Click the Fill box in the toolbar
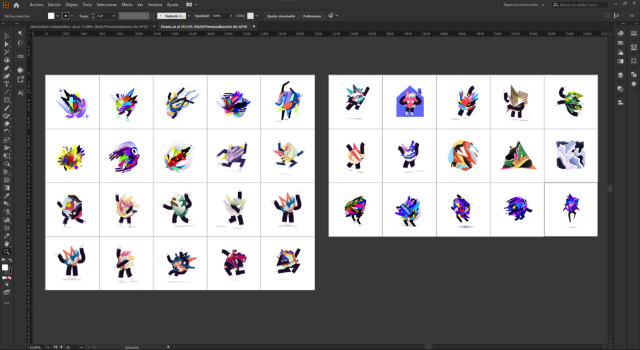Screen dimensions: 640x350 coord(5,268)
